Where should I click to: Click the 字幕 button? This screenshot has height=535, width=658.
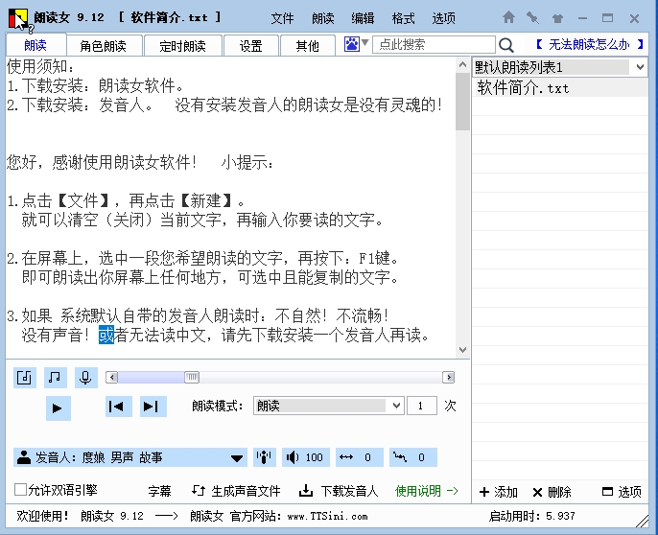pyautogui.click(x=159, y=491)
